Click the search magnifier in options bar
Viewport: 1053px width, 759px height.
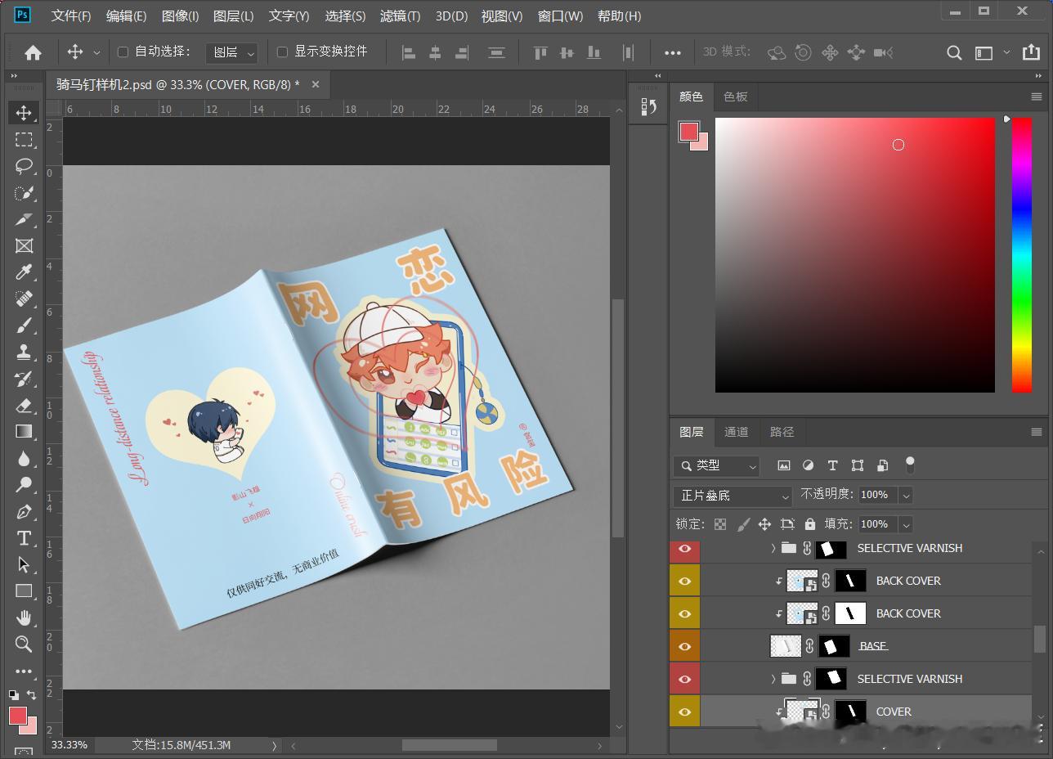954,52
